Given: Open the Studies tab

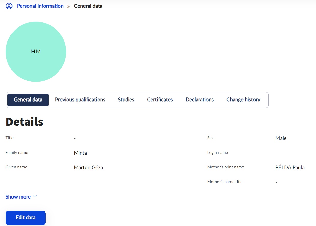Looking at the screenshot, I should tap(126, 100).
